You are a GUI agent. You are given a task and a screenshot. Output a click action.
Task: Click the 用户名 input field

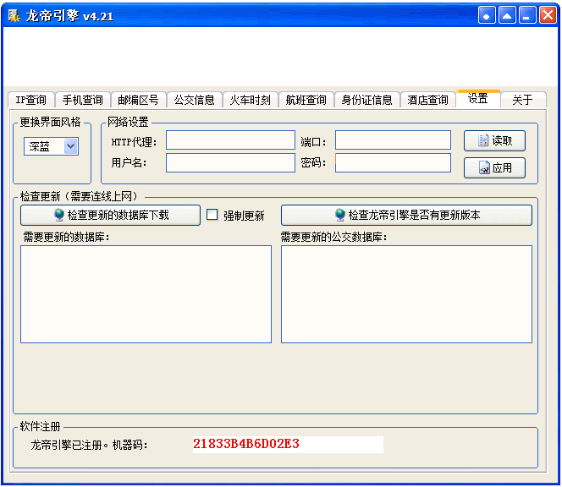point(230,163)
